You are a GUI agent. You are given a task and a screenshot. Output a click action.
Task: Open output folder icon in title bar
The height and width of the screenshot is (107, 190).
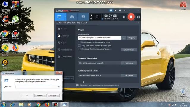[115, 10]
